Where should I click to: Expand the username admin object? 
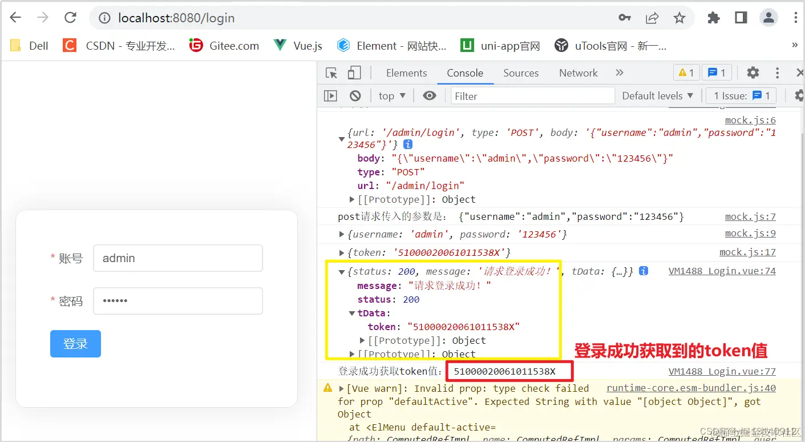(342, 234)
